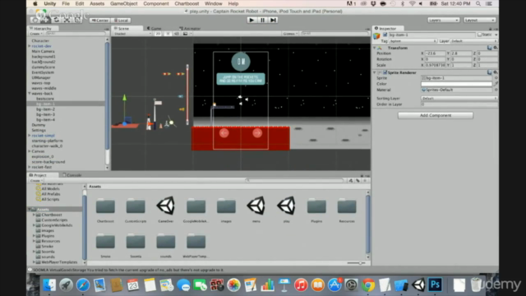Select the Move tool in toolbar

(46, 20)
